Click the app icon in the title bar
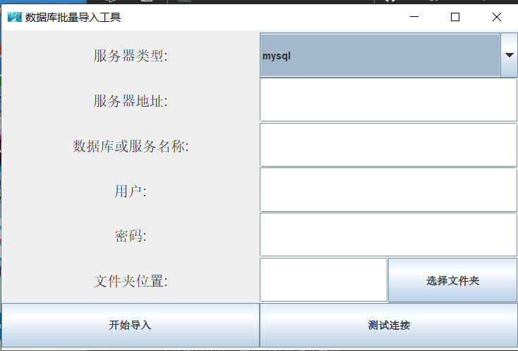Screen dimensions: 518x351 coord(15,17)
